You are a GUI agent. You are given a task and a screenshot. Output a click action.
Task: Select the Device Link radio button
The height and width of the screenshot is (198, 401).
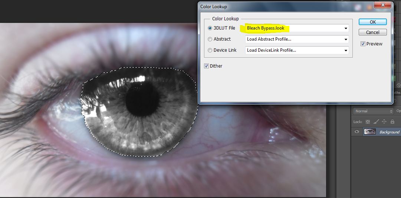pyautogui.click(x=210, y=51)
